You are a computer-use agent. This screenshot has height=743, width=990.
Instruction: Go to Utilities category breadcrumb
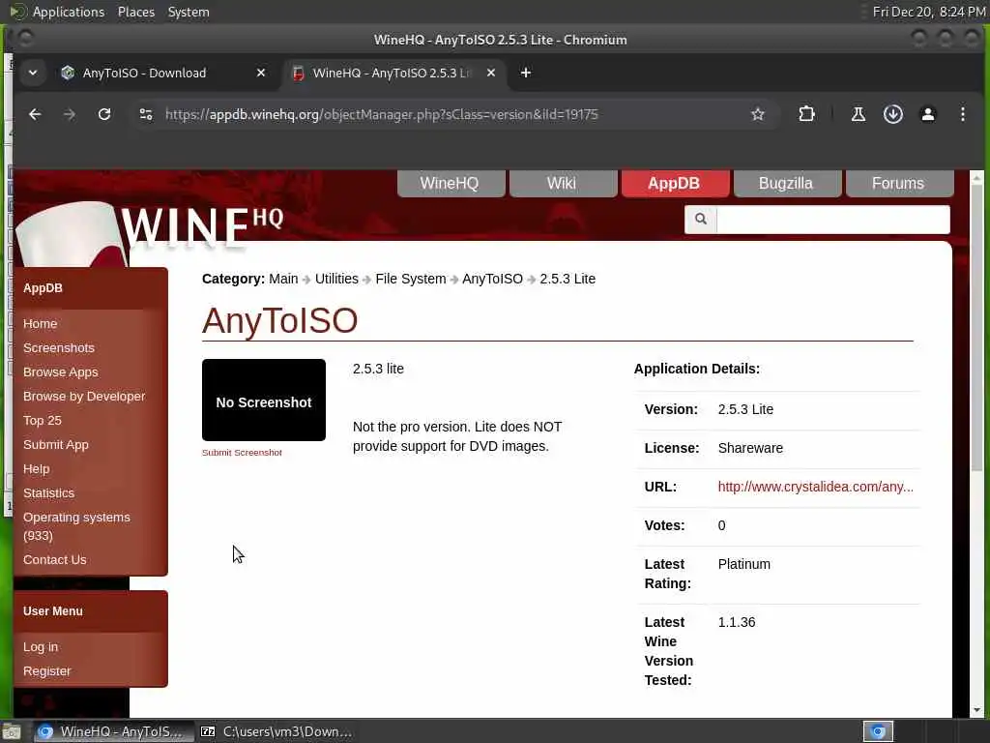coord(336,279)
